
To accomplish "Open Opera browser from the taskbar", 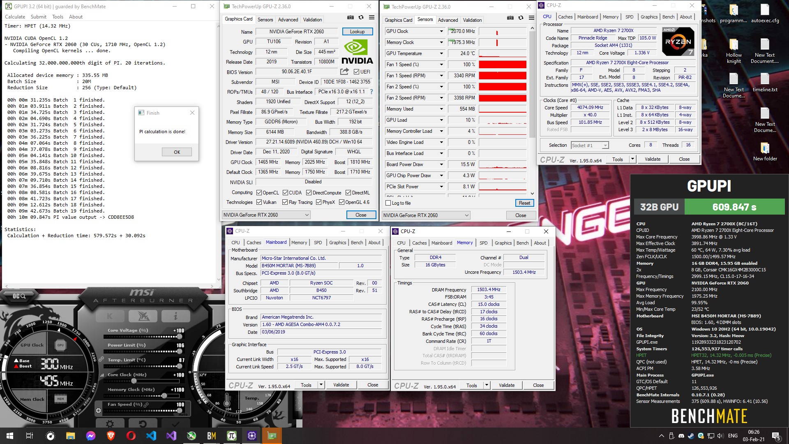I will point(131,436).
